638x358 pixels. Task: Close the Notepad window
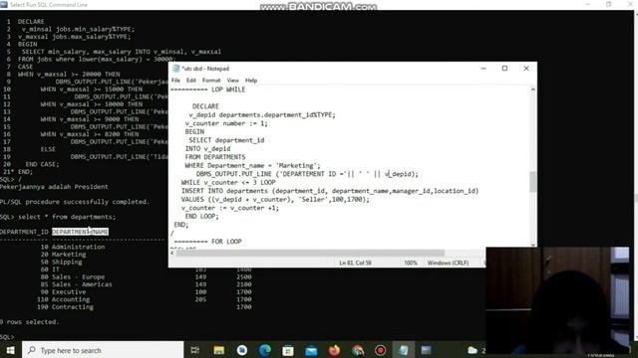coord(526,69)
